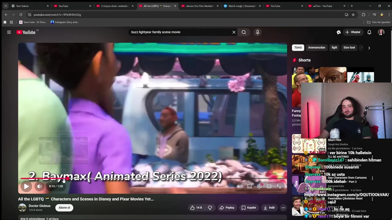This screenshot has height=220, width=392.
Task: Open the YouTube Premium badge icon beside Oluştur
Action: [x=338, y=32]
